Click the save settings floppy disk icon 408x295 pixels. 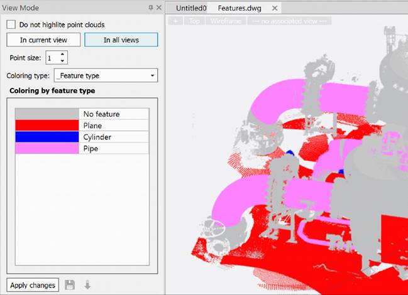(70, 285)
